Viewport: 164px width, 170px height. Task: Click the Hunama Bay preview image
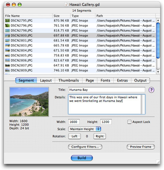tap(29, 102)
